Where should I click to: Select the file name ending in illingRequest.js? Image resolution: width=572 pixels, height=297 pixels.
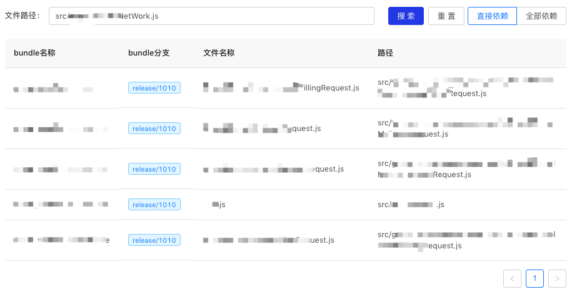281,88
